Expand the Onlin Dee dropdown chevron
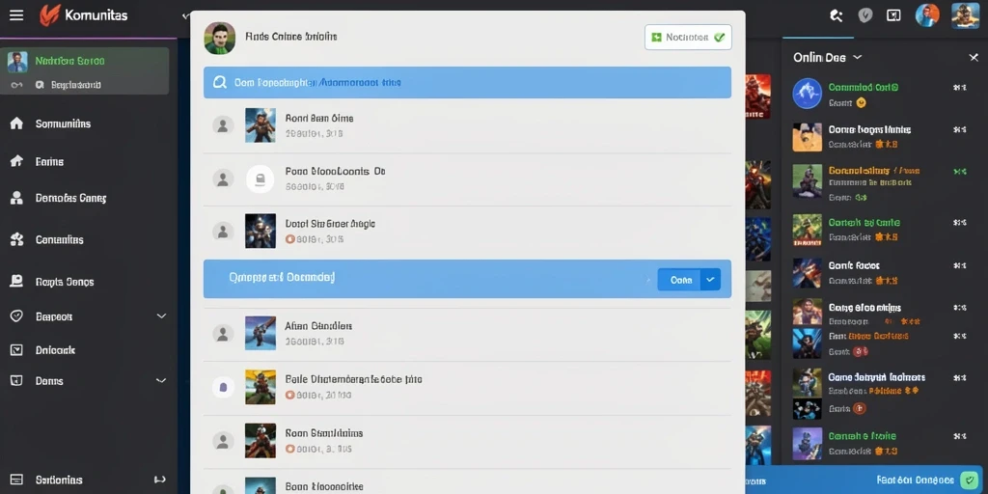This screenshot has height=494, width=988. point(857,57)
